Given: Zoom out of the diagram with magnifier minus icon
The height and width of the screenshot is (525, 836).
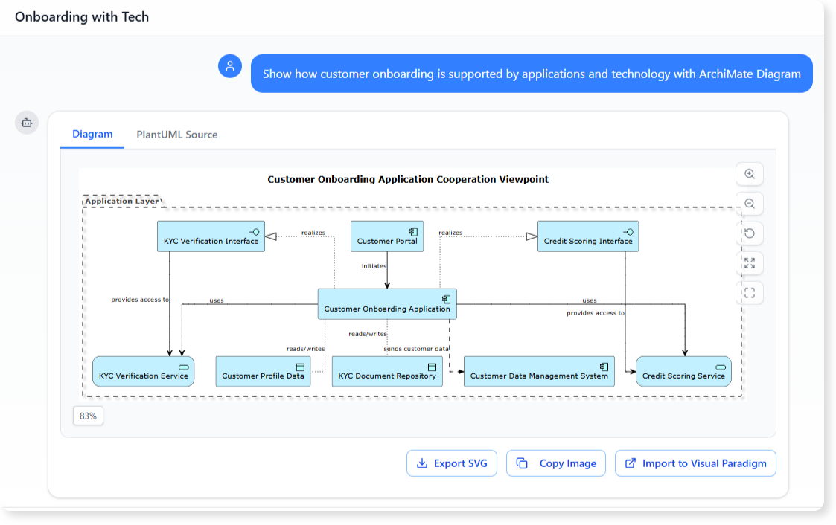Looking at the screenshot, I should (750, 204).
